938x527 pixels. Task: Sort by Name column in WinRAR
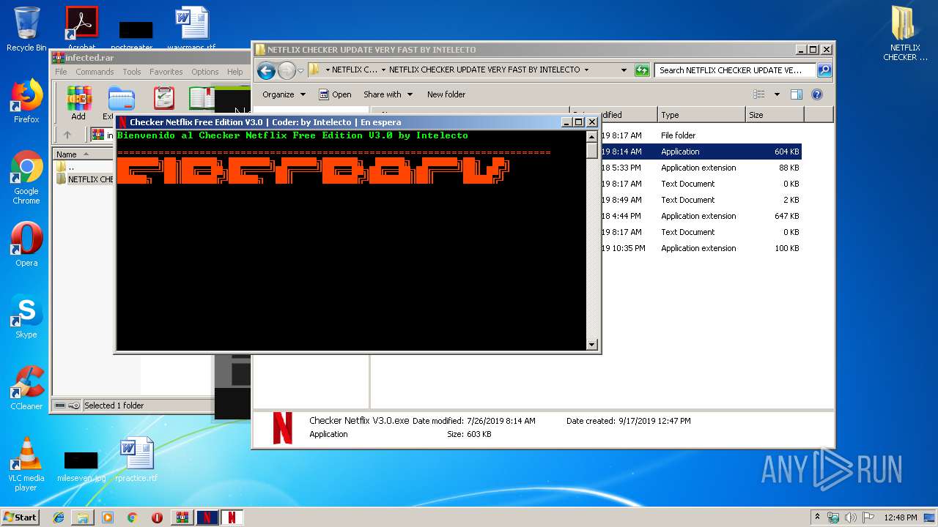click(x=83, y=154)
